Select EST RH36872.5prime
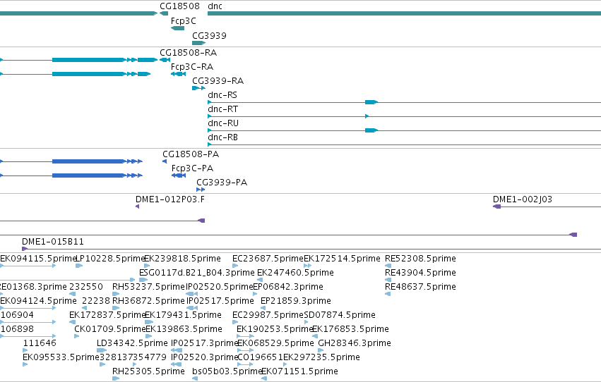Viewport: 601px width, 382px height. pyautogui.click(x=149, y=301)
